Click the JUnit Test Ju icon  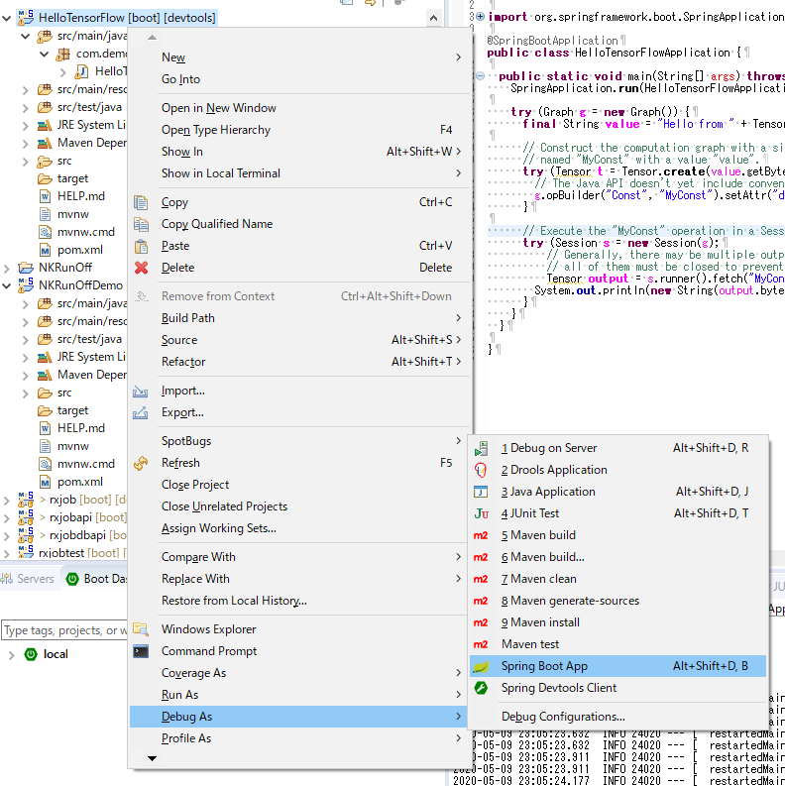tap(481, 513)
